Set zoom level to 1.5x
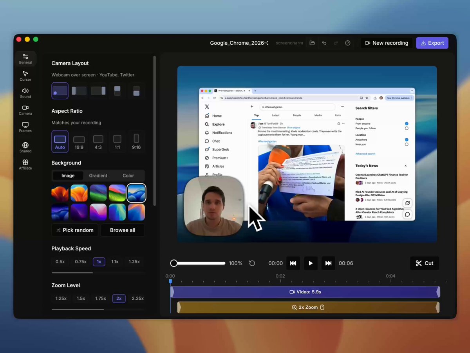The image size is (470, 353). [x=81, y=299]
